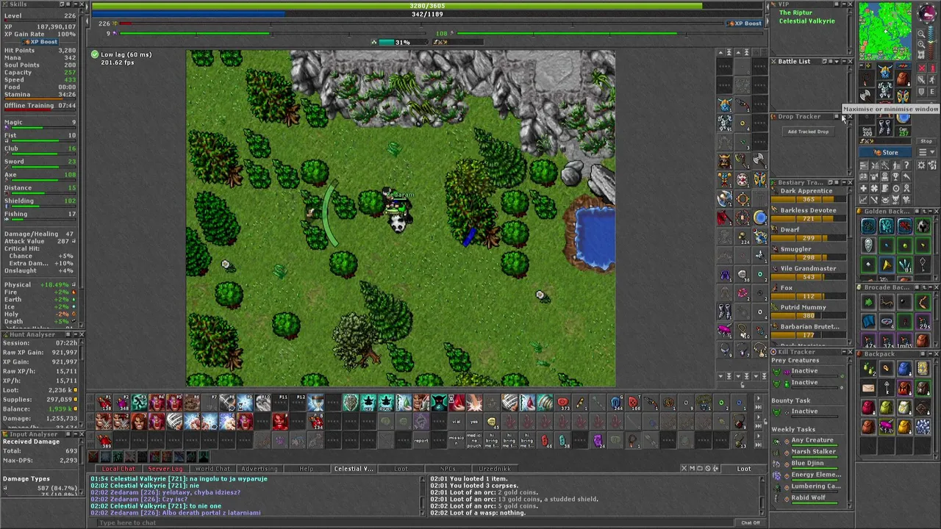
Task: Click Offline Training entry in Skills
Action: tap(40, 106)
